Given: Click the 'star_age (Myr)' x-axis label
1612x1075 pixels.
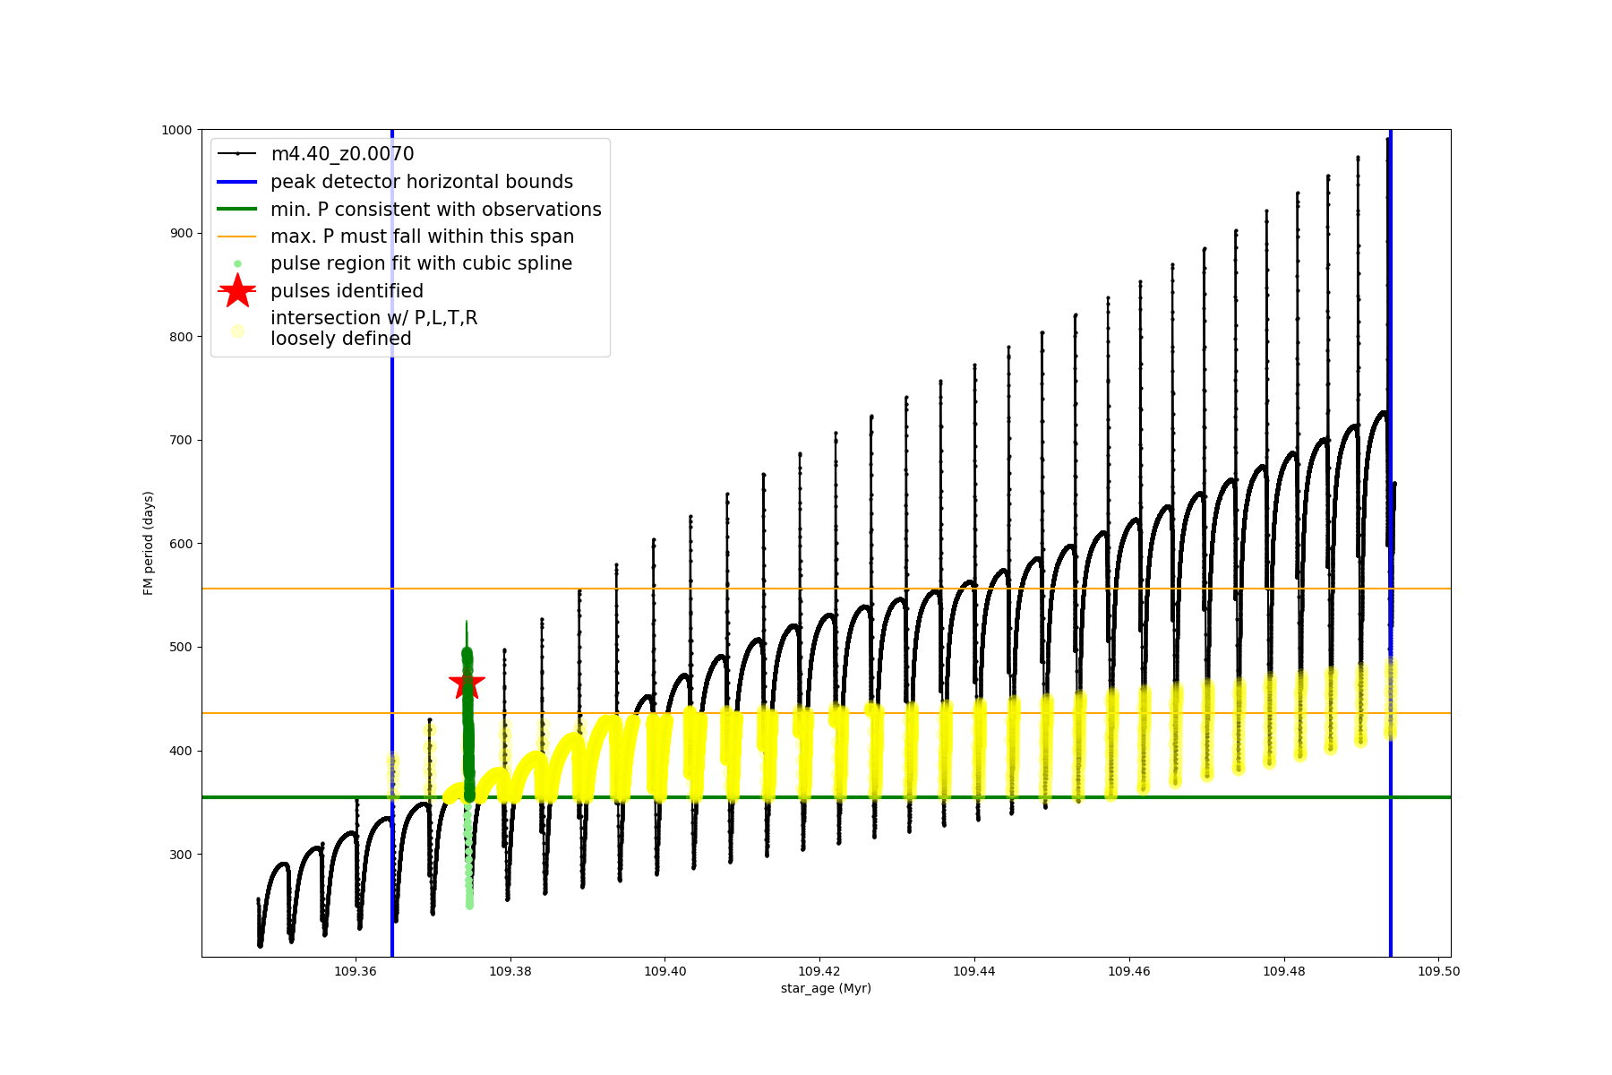Looking at the screenshot, I should point(826,988).
